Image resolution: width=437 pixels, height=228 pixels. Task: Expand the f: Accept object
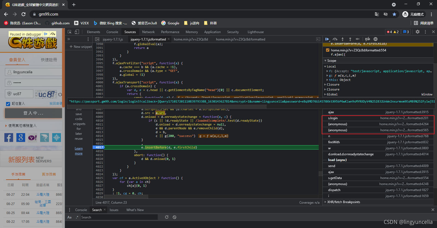(x=327, y=71)
